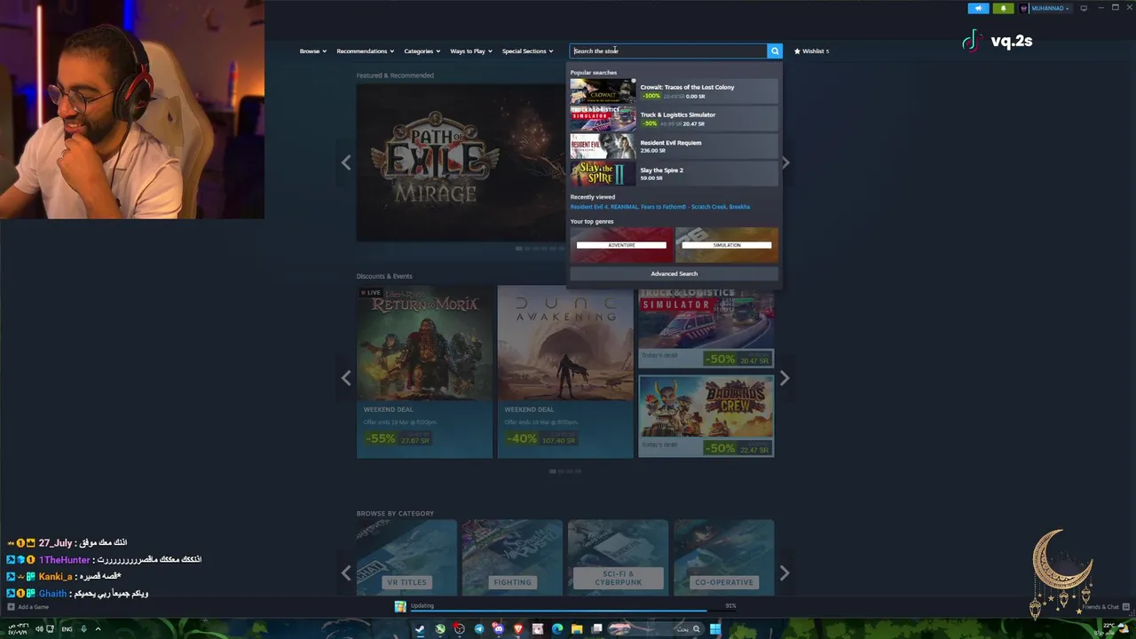Choose the Adventure top genre tile

(x=621, y=245)
